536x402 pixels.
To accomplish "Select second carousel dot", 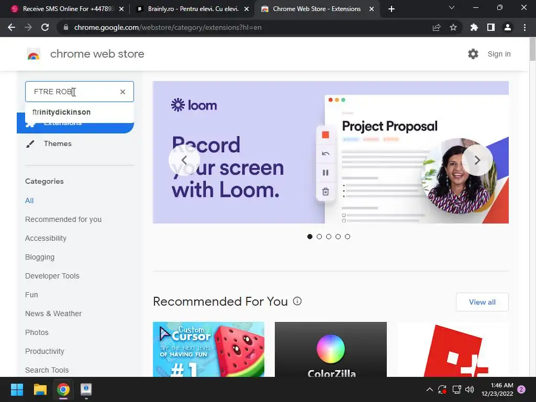I will (319, 237).
